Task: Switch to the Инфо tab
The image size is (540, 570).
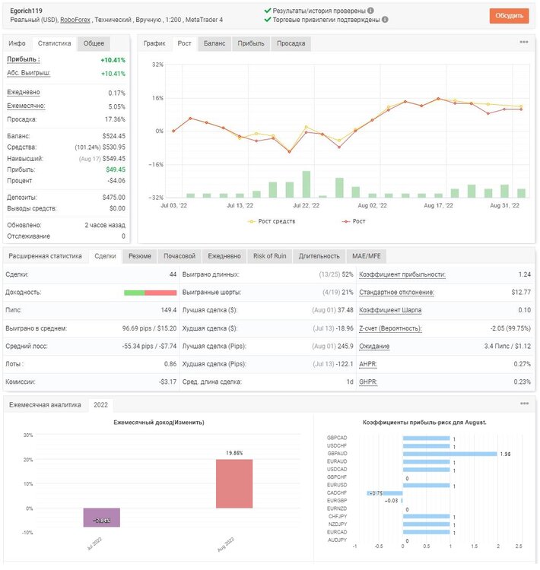Action: (17, 43)
